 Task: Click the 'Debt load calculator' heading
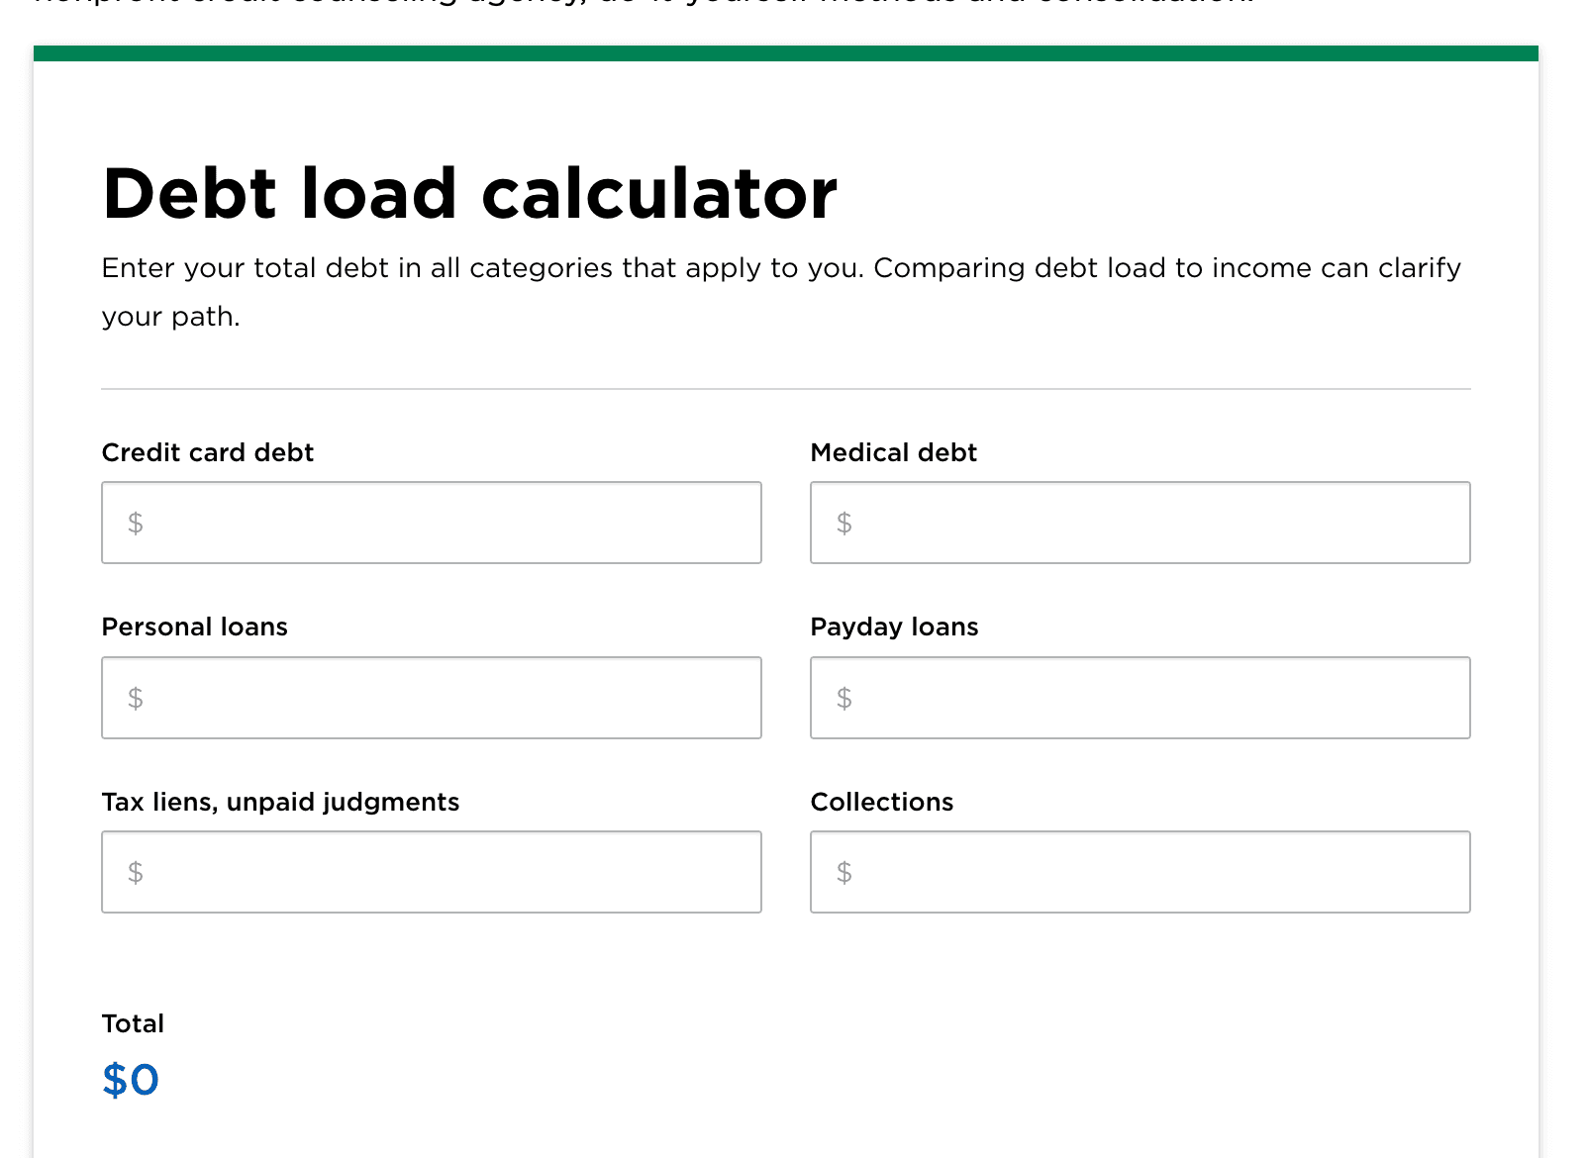[x=469, y=193]
